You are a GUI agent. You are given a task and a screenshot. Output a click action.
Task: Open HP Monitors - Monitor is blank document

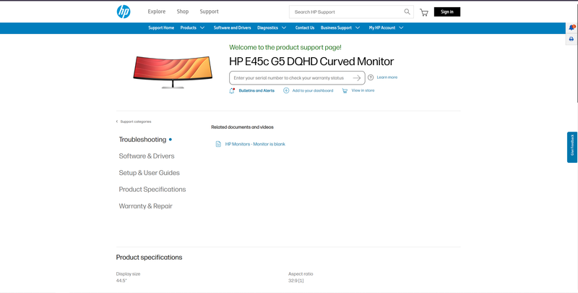point(255,144)
